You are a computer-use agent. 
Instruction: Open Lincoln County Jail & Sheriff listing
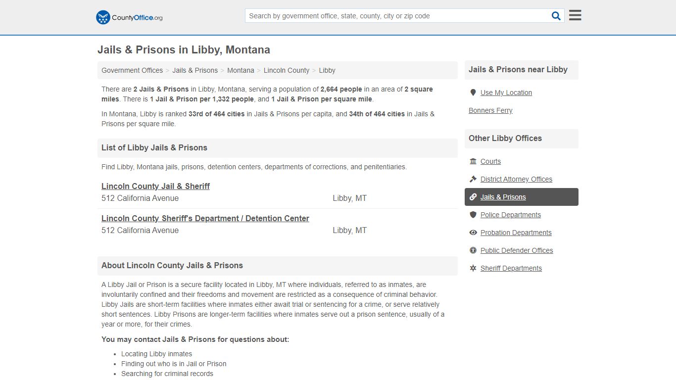click(155, 186)
